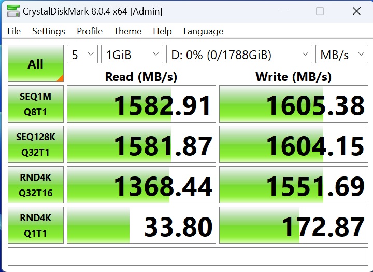Click the RND4K Q1T1 write result 172.87
Viewport: 373px width, 272px height.
click(x=294, y=225)
